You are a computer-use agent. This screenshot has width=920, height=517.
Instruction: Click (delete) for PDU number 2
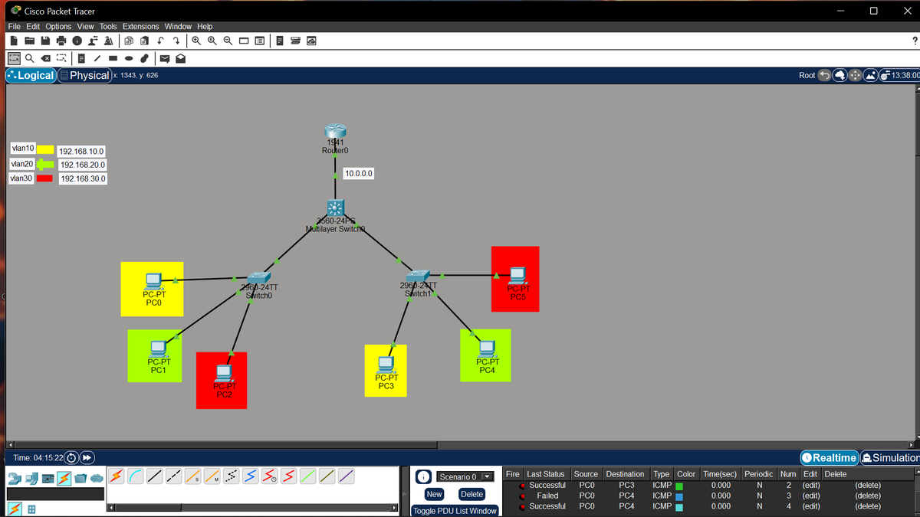868,485
